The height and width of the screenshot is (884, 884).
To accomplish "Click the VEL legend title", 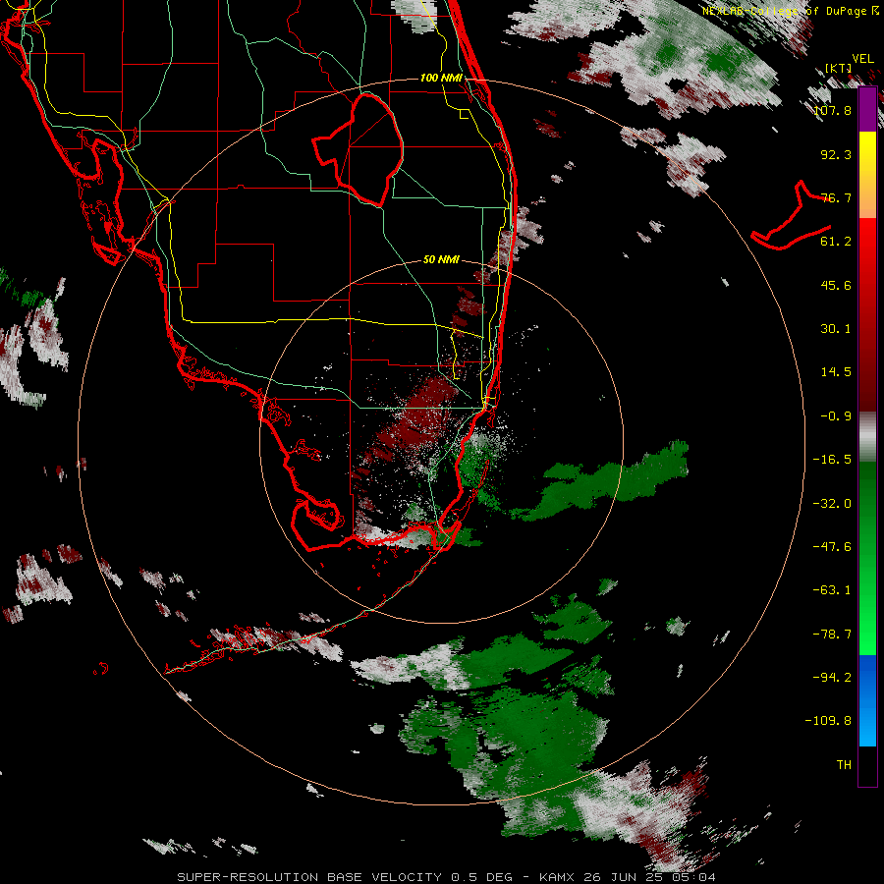I will pos(862,59).
